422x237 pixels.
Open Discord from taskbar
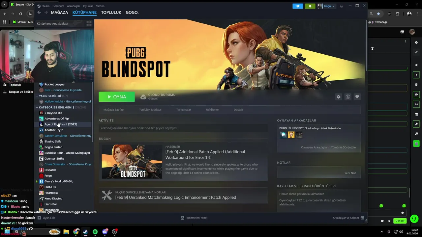pos(105,232)
